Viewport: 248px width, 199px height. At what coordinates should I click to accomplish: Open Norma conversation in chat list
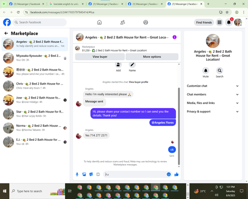[x=35, y=128]
